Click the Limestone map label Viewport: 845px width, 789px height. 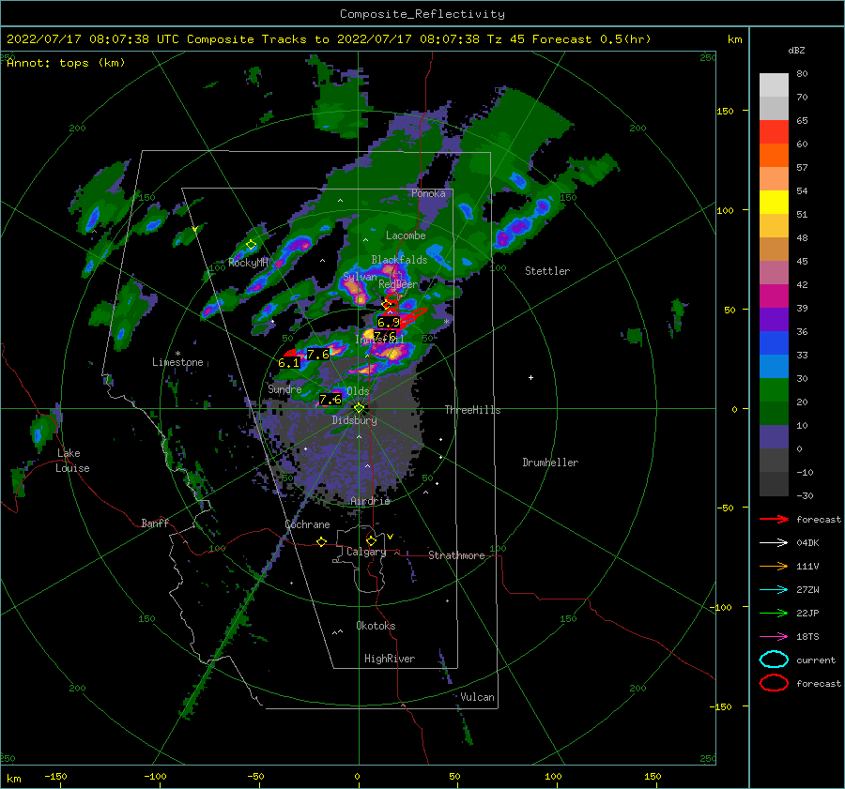point(177,362)
